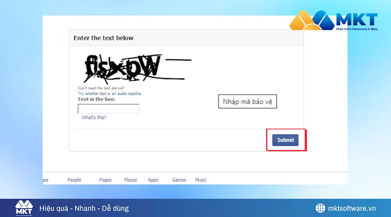Click the Submit button

click(x=285, y=140)
